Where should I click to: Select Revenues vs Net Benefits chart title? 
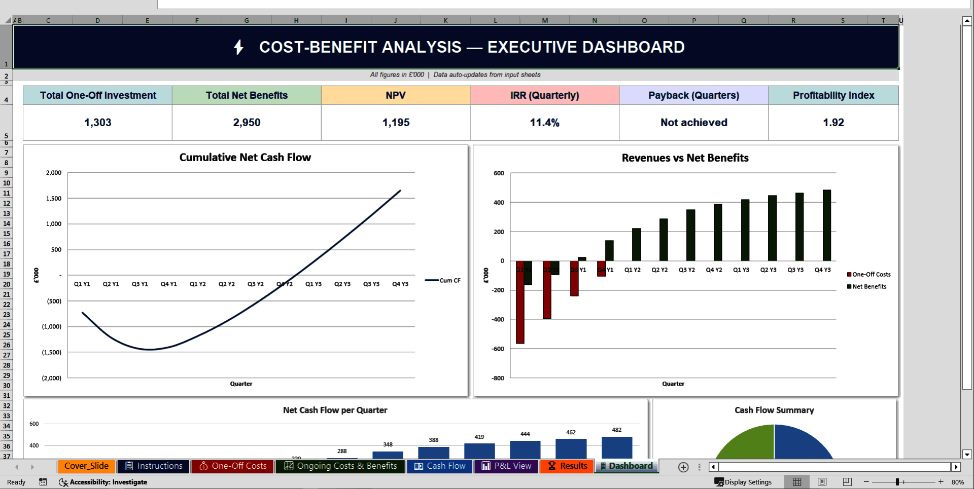point(685,158)
